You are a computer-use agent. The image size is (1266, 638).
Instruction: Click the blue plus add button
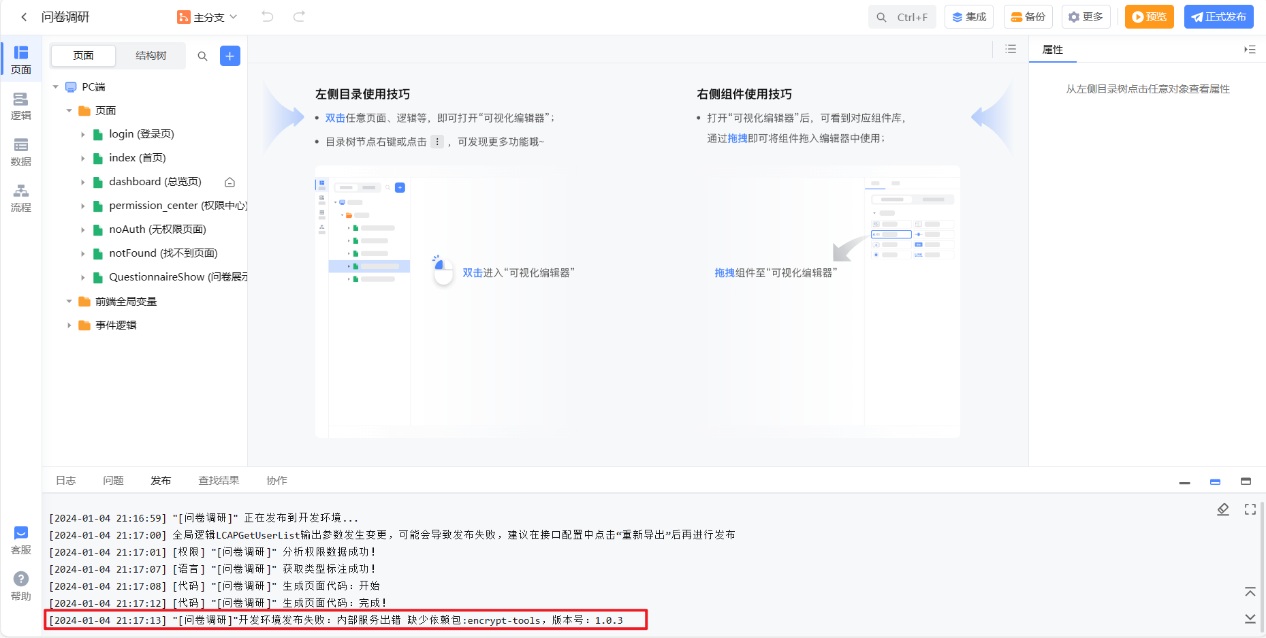click(x=230, y=56)
